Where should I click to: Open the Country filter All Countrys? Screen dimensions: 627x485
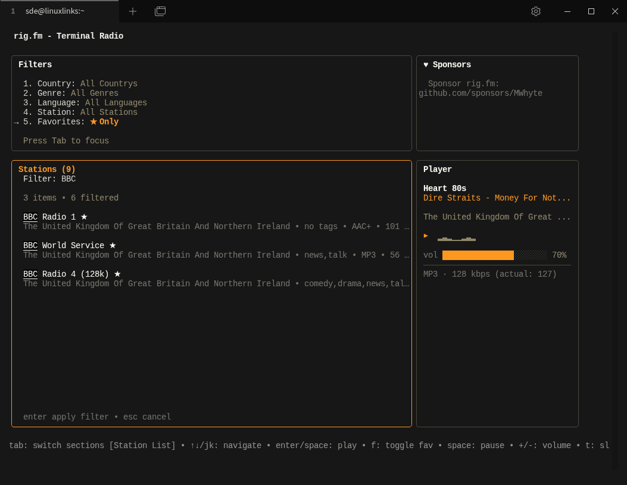108,84
